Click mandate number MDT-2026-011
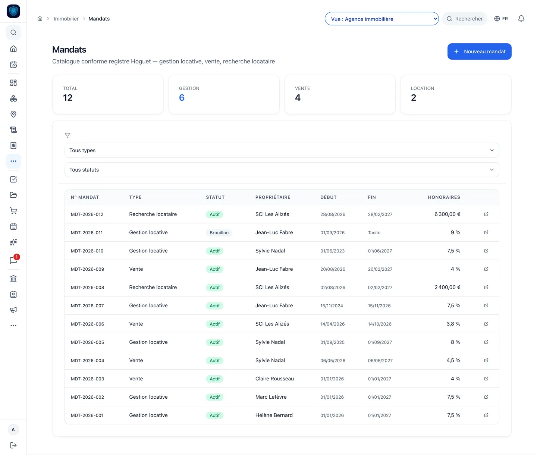The width and height of the screenshot is (537, 455). 87,233
